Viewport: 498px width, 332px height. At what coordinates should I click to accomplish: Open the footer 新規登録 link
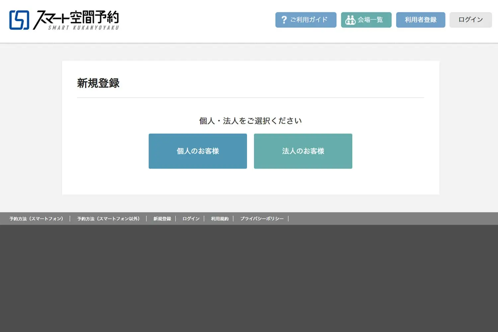coord(162,219)
